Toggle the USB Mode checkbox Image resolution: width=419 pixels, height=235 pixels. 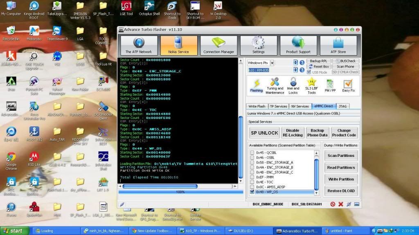pyautogui.click(x=309, y=72)
